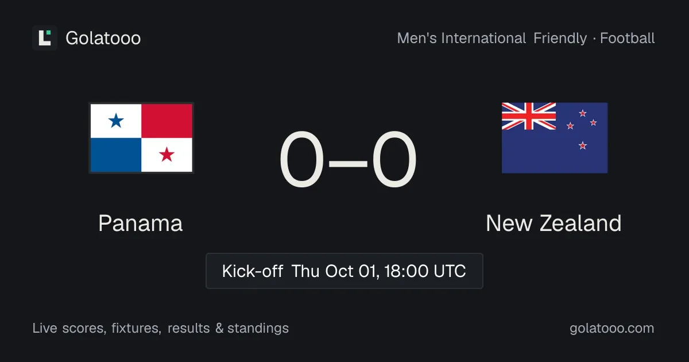Click the results & standings text

pyautogui.click(x=229, y=328)
